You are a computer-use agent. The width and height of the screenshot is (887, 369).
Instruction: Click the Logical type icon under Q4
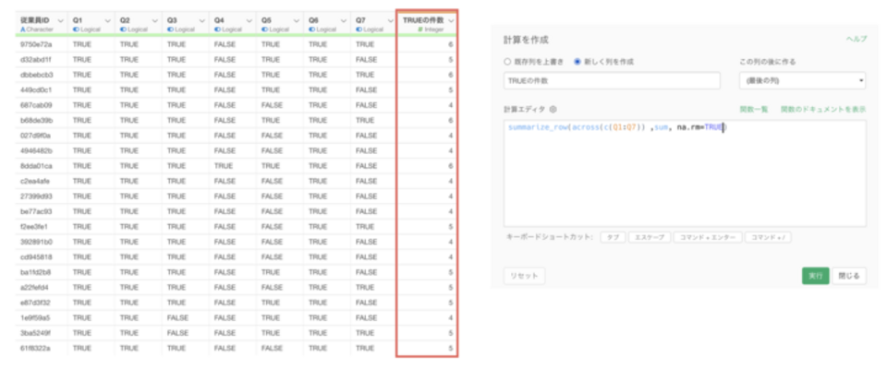[217, 30]
